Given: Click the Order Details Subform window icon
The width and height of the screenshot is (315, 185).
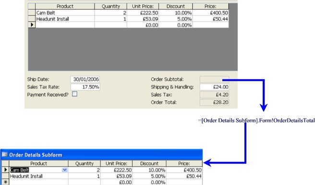Looking at the screenshot, I should pos(4,154).
